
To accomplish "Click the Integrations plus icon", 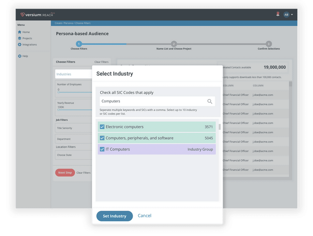I will point(20,45).
